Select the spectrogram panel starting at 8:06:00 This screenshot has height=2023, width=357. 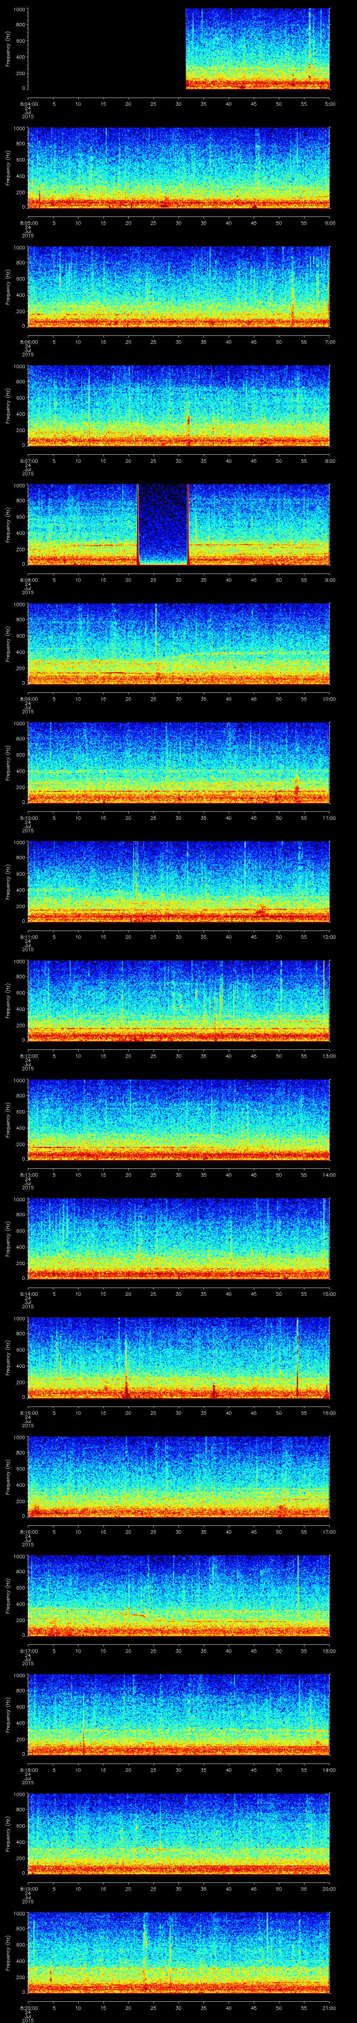point(178,287)
